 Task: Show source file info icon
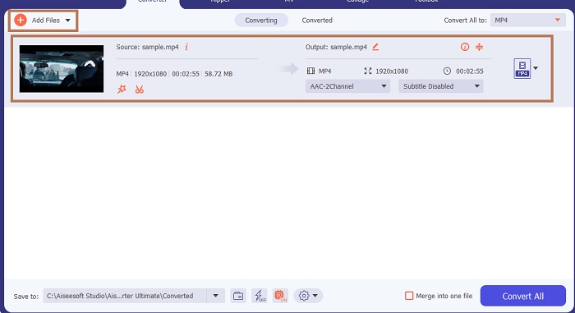186,47
